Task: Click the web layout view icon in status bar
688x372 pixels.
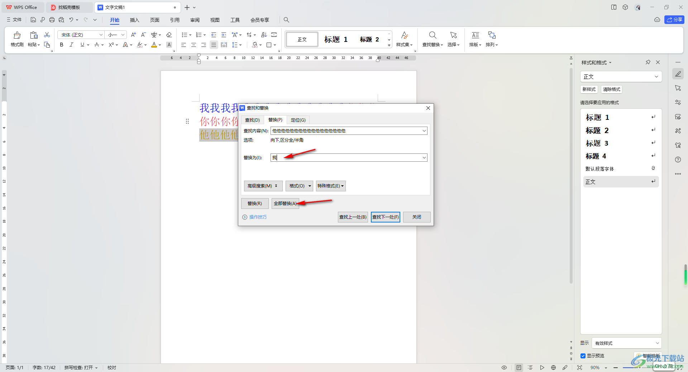Action: click(553, 367)
